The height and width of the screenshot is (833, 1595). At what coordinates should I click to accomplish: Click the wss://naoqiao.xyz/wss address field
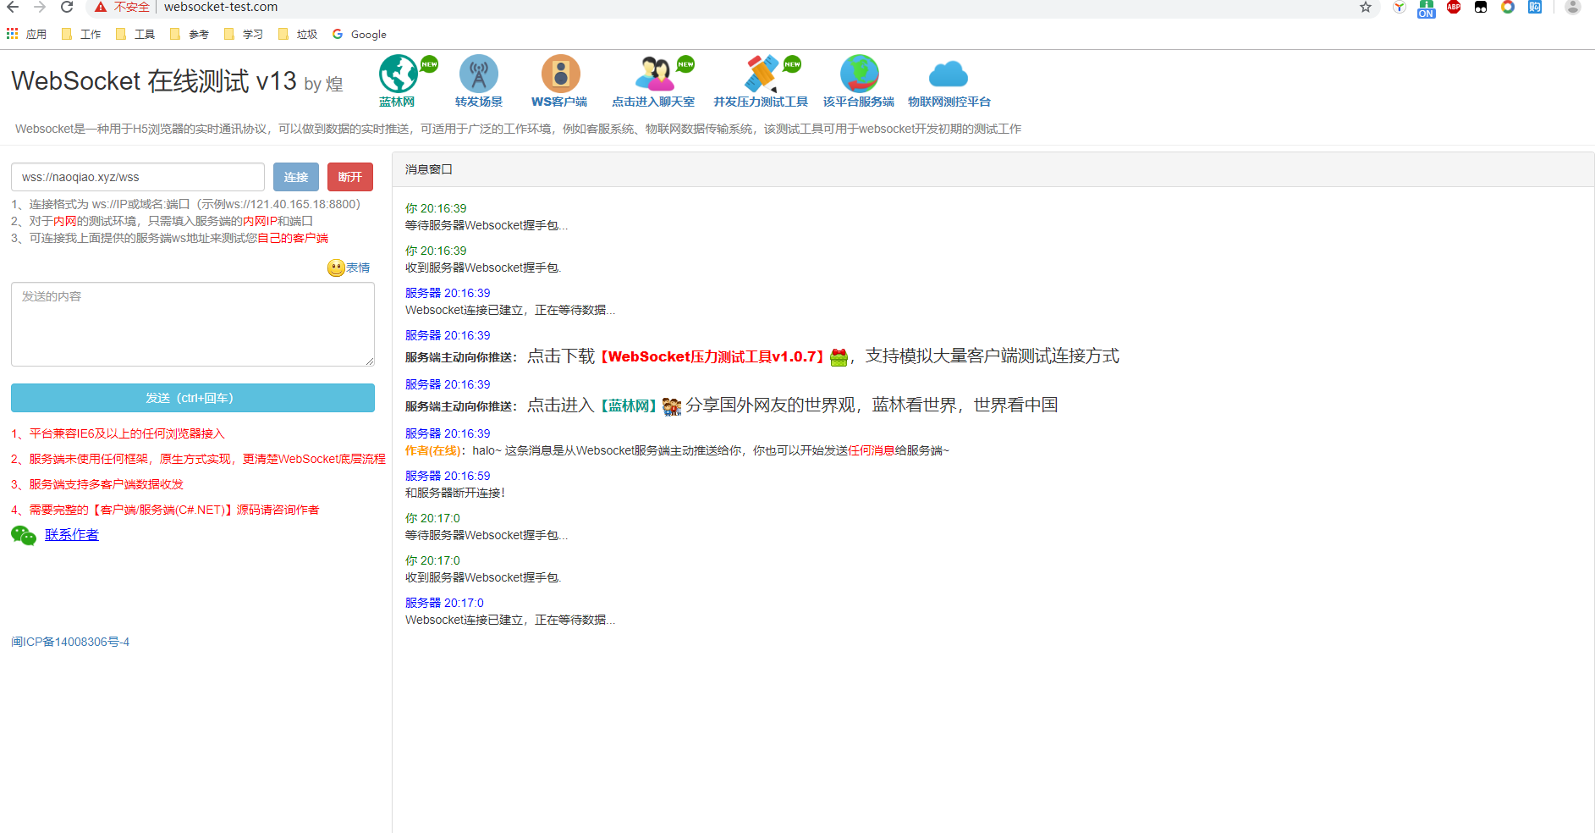[137, 177]
